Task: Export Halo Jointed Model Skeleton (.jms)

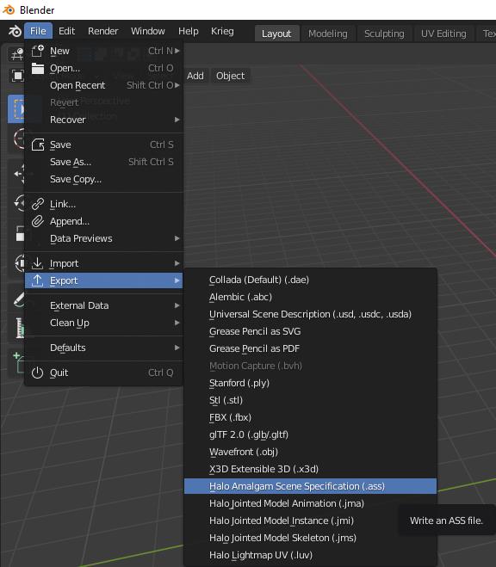Action: pyautogui.click(x=310, y=538)
